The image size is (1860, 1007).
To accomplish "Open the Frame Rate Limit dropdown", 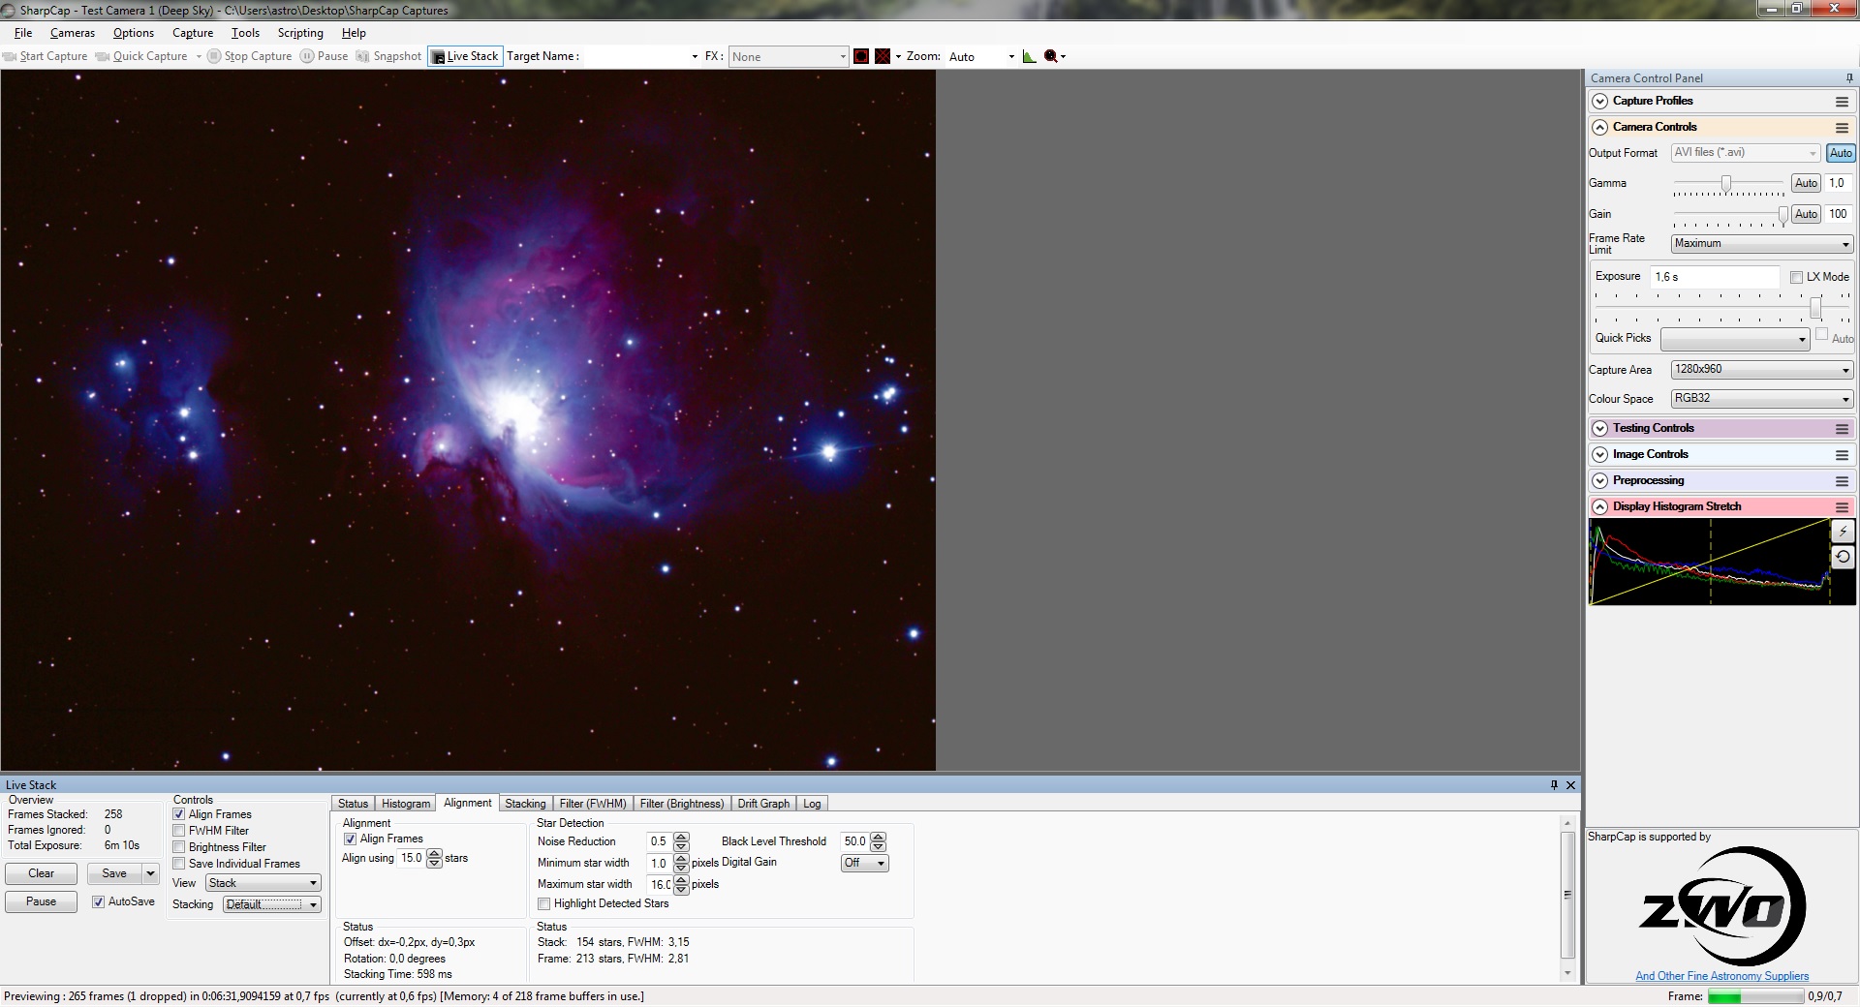I will (x=1762, y=244).
